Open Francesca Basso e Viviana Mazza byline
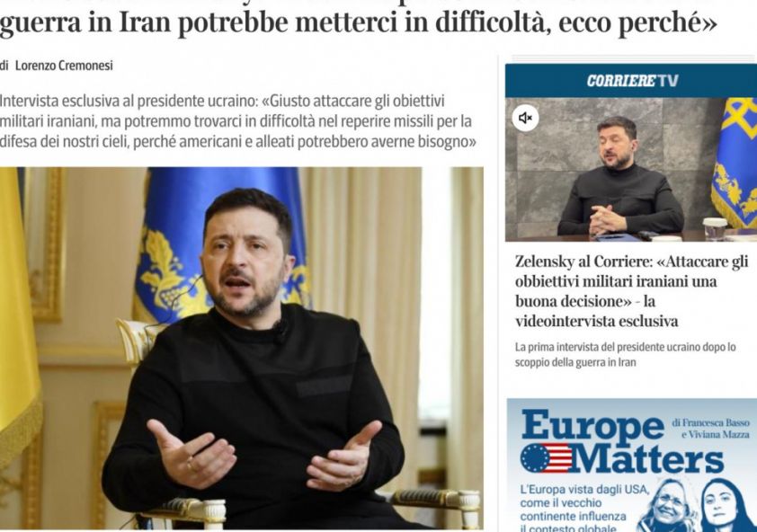 [x=710, y=429]
